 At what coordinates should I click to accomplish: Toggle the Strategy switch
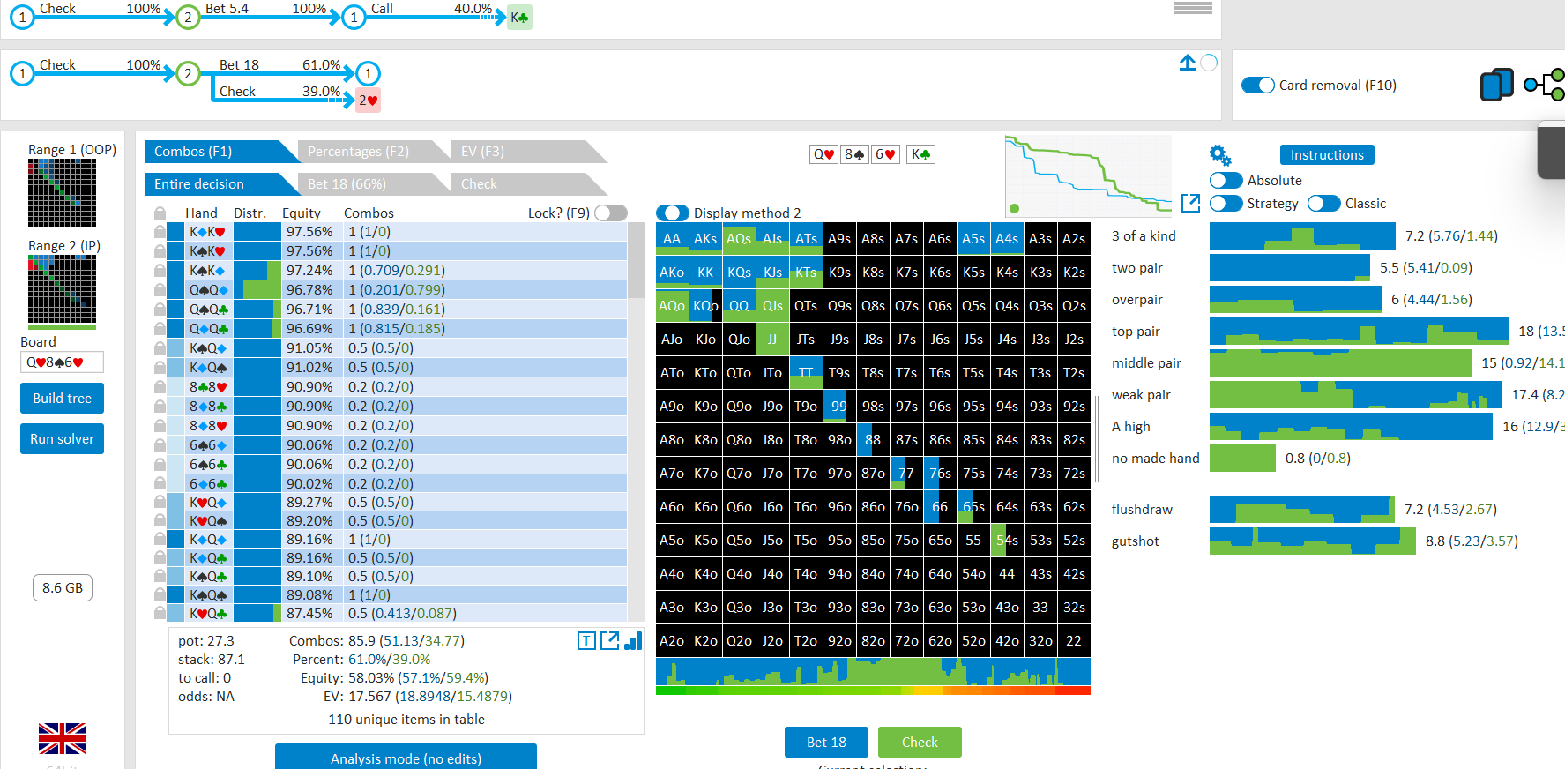pos(1226,203)
